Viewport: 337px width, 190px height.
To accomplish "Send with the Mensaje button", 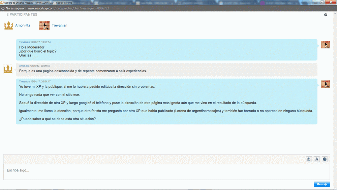I will coord(321,184).
